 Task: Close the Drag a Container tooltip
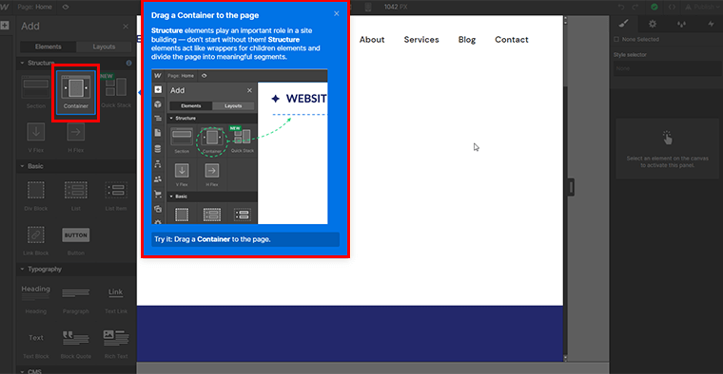pyautogui.click(x=337, y=14)
